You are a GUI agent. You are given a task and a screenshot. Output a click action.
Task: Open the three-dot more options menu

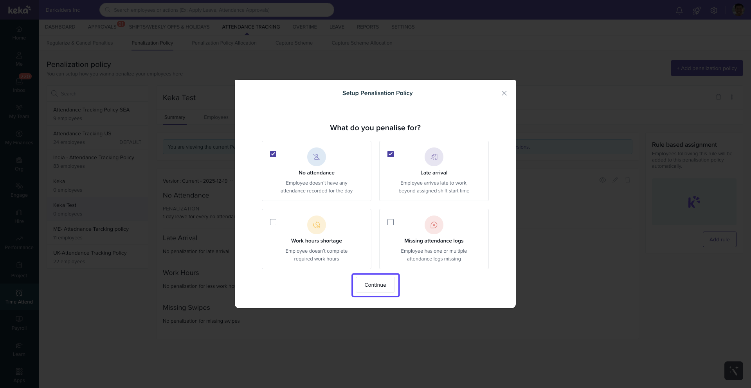731,97
